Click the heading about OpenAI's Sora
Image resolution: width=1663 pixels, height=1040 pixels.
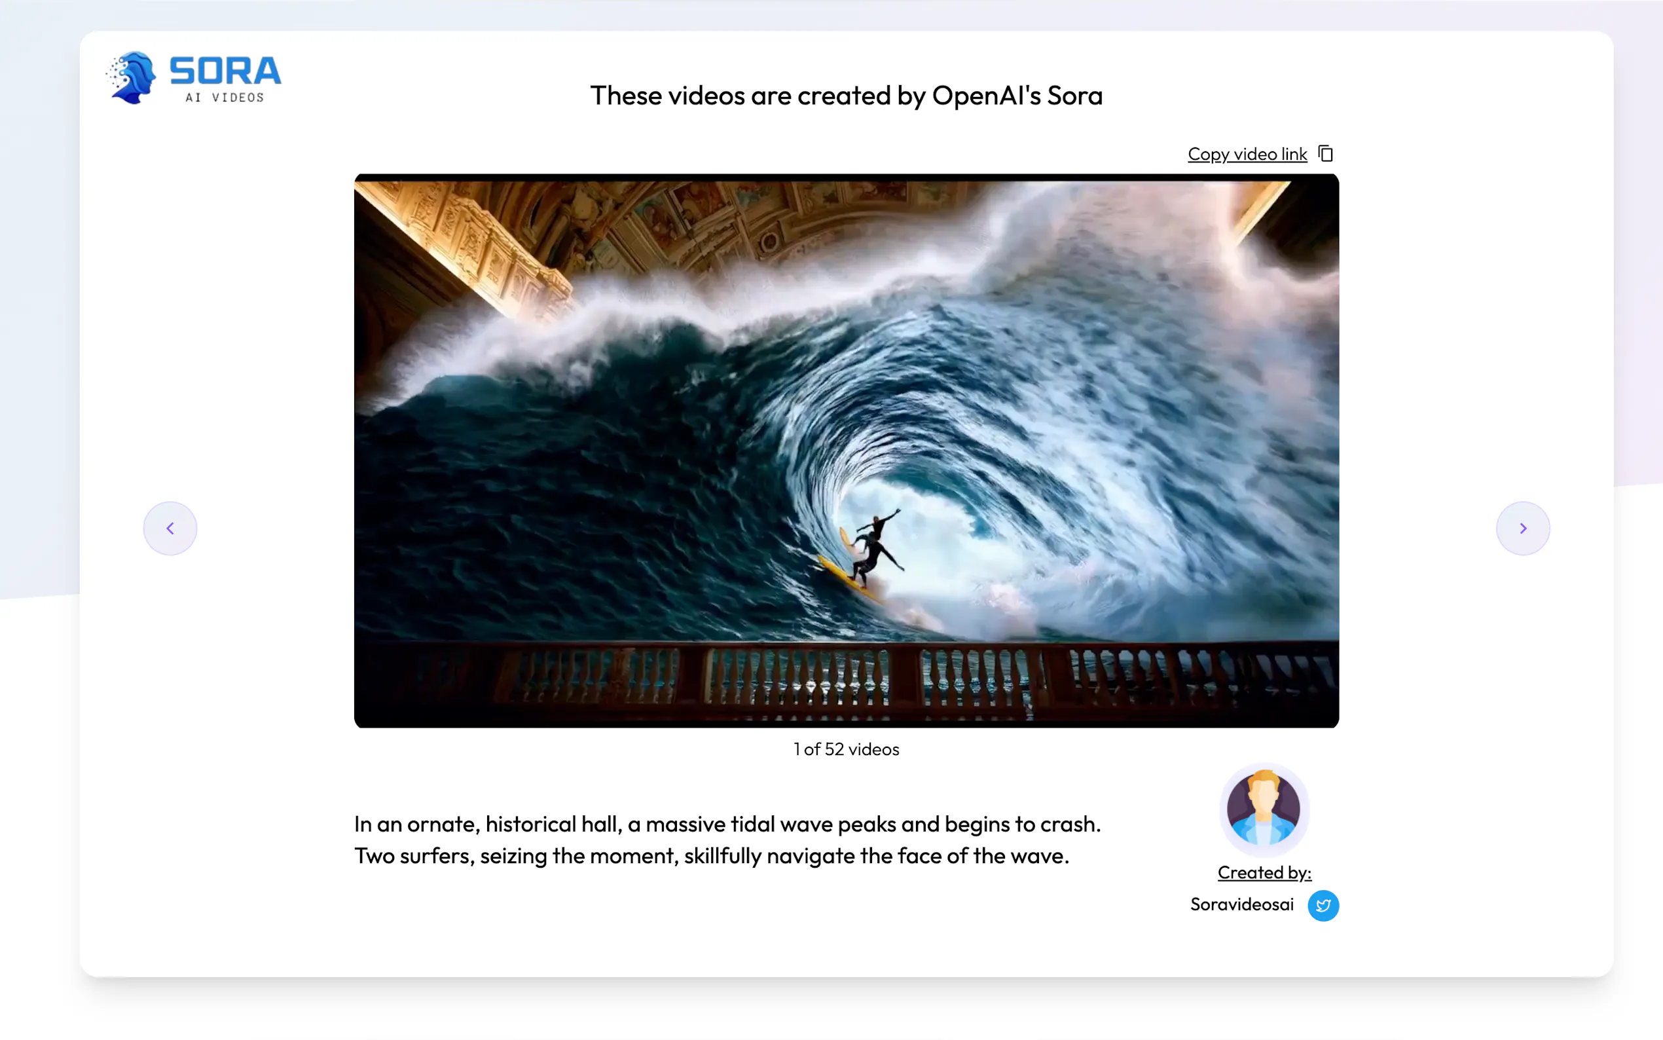point(847,96)
